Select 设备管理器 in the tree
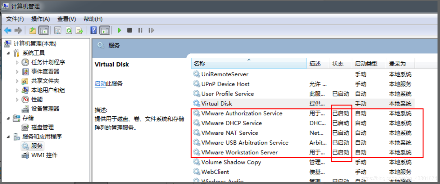Screen dimensions: 440x184 pos(45,109)
